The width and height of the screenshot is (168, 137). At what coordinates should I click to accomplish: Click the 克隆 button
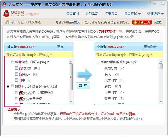coord(83,86)
